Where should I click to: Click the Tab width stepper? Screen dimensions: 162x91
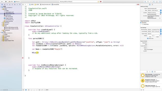point(153,36)
